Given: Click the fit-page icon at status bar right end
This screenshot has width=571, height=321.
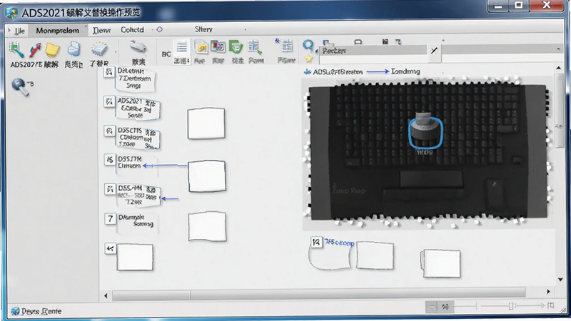Looking at the screenshot, I should point(550,306).
